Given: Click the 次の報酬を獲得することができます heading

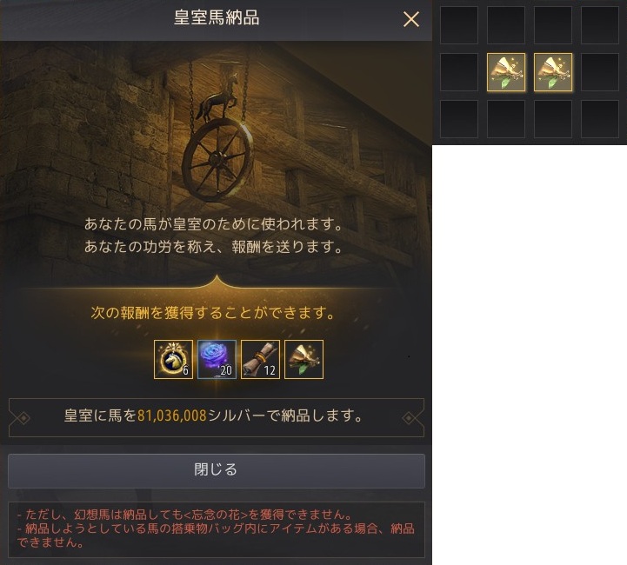Looking at the screenshot, I should click(x=214, y=312).
